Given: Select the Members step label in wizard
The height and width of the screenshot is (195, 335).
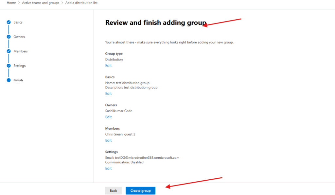Looking at the screenshot, I should 21,51.
